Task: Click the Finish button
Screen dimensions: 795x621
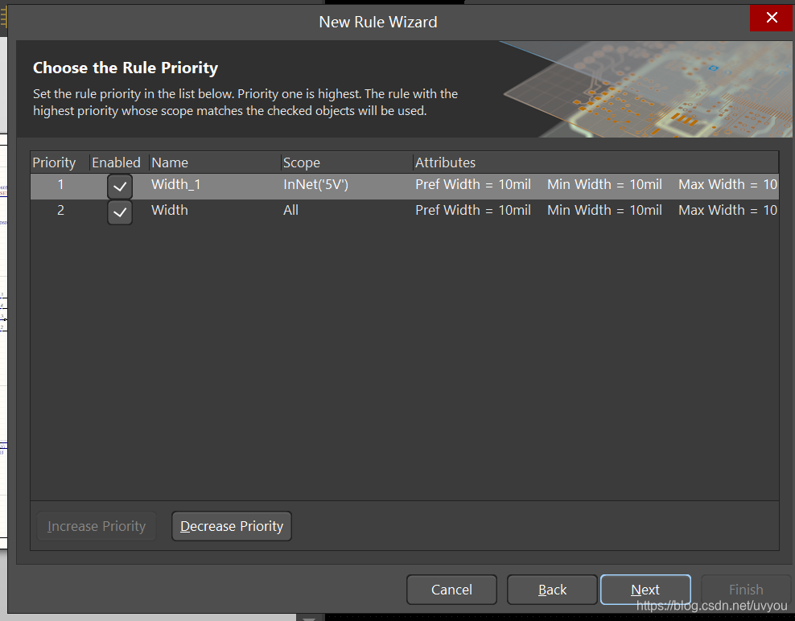Action: pyautogui.click(x=745, y=590)
